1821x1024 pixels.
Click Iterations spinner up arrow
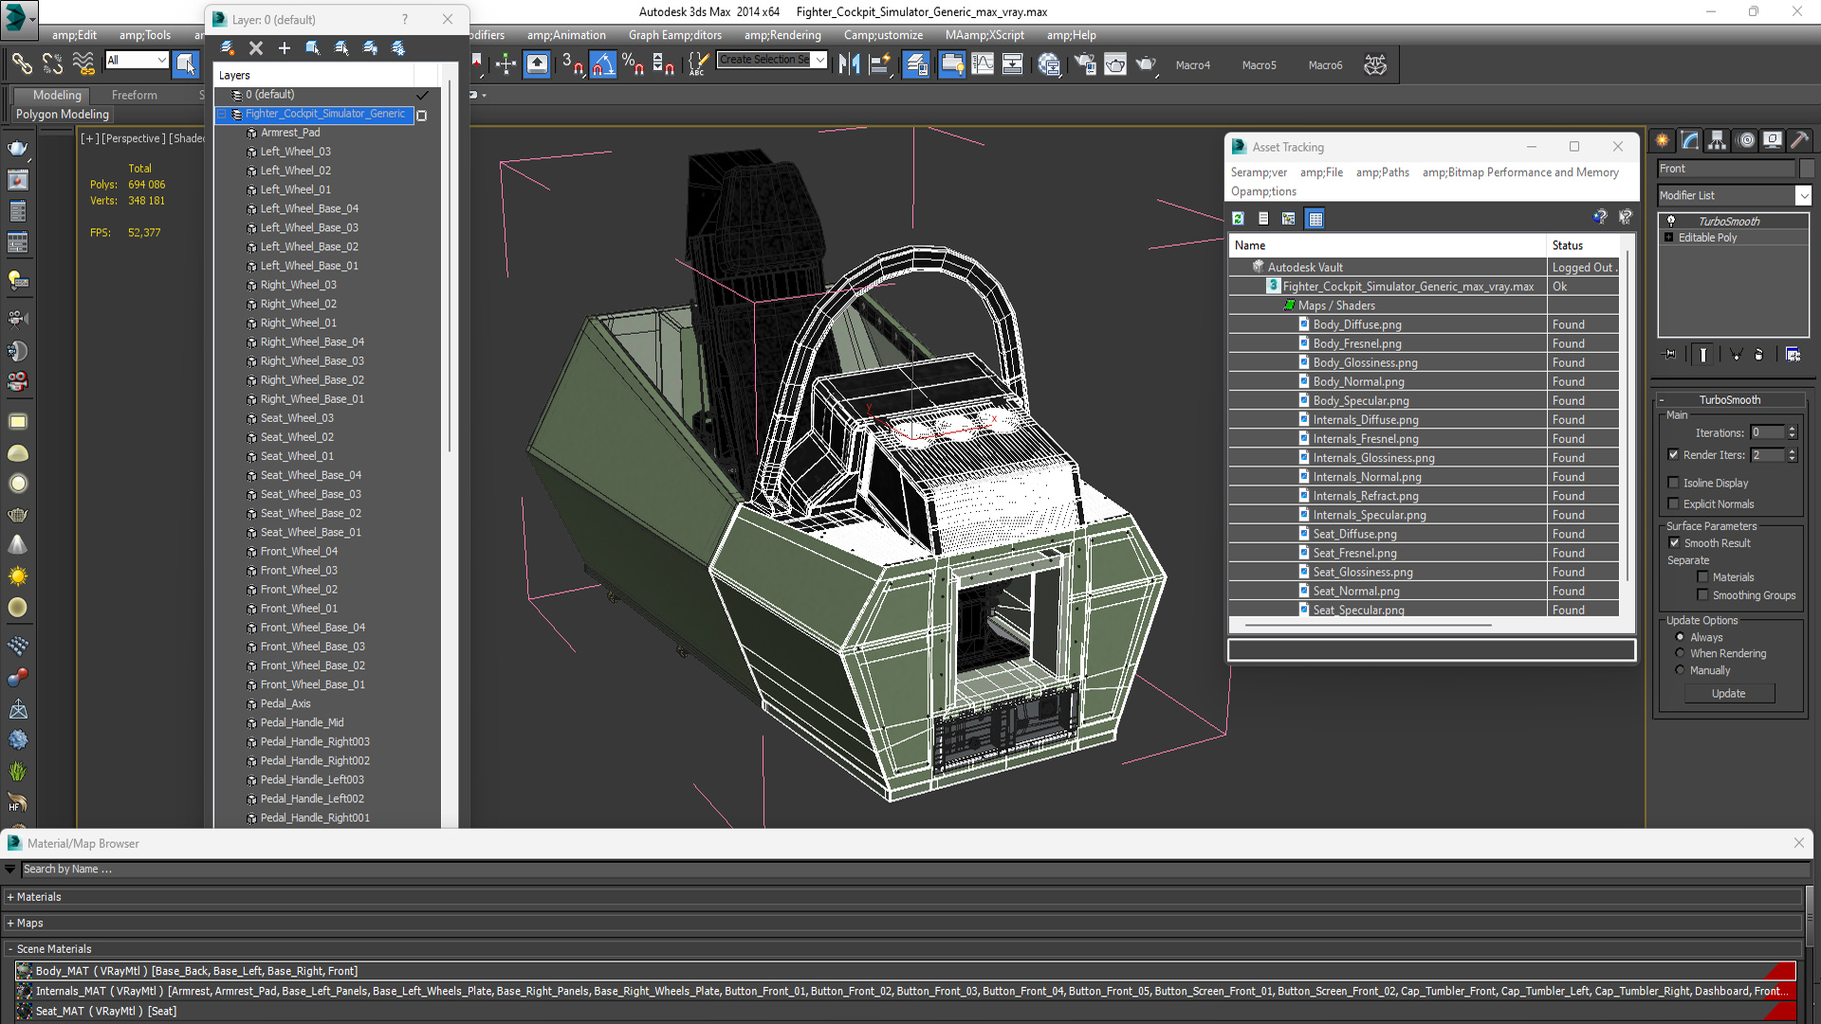(1792, 429)
